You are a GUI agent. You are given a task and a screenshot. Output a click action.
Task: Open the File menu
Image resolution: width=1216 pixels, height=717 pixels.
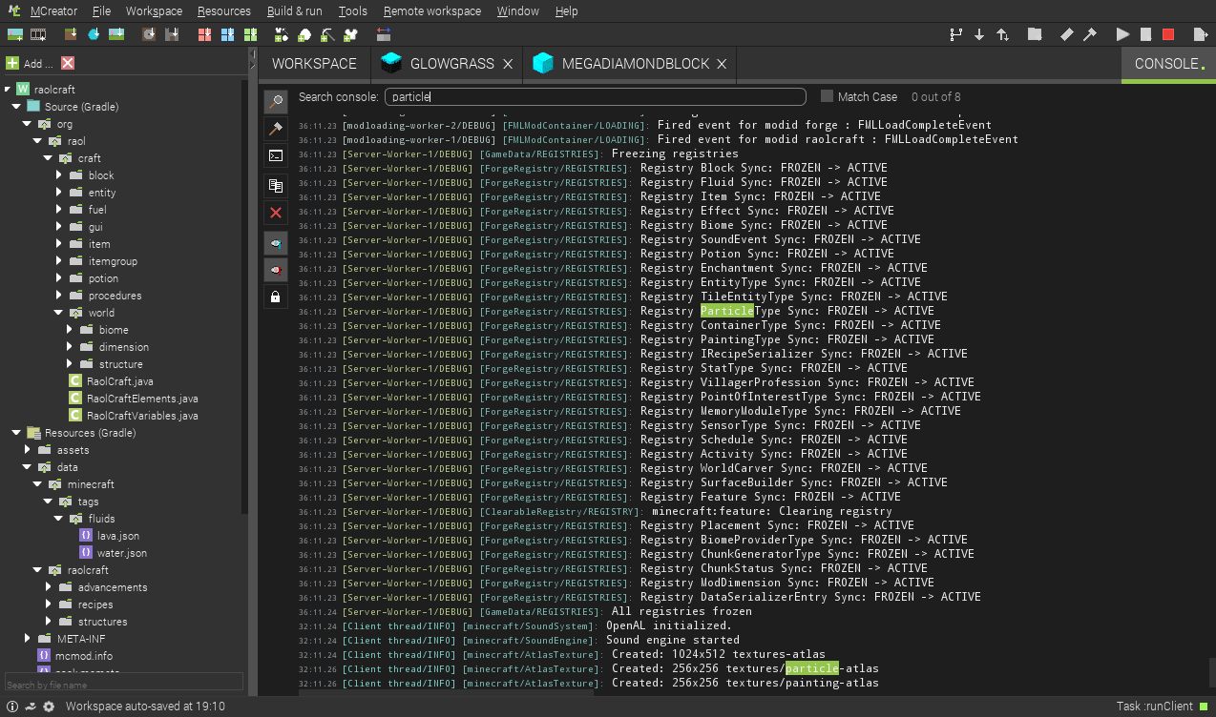click(102, 11)
